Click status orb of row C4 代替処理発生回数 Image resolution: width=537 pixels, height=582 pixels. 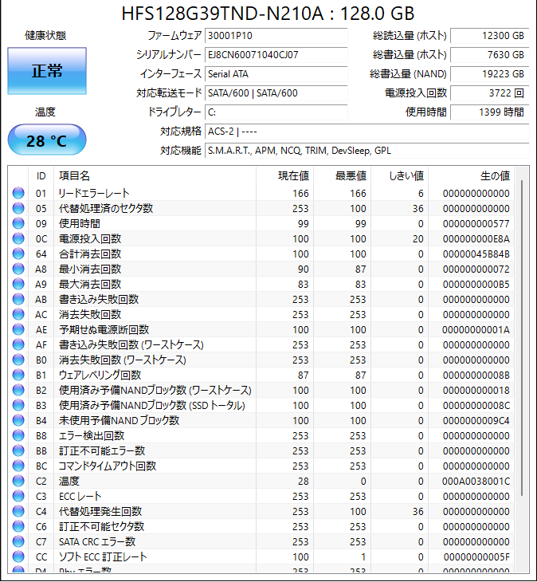(x=18, y=512)
